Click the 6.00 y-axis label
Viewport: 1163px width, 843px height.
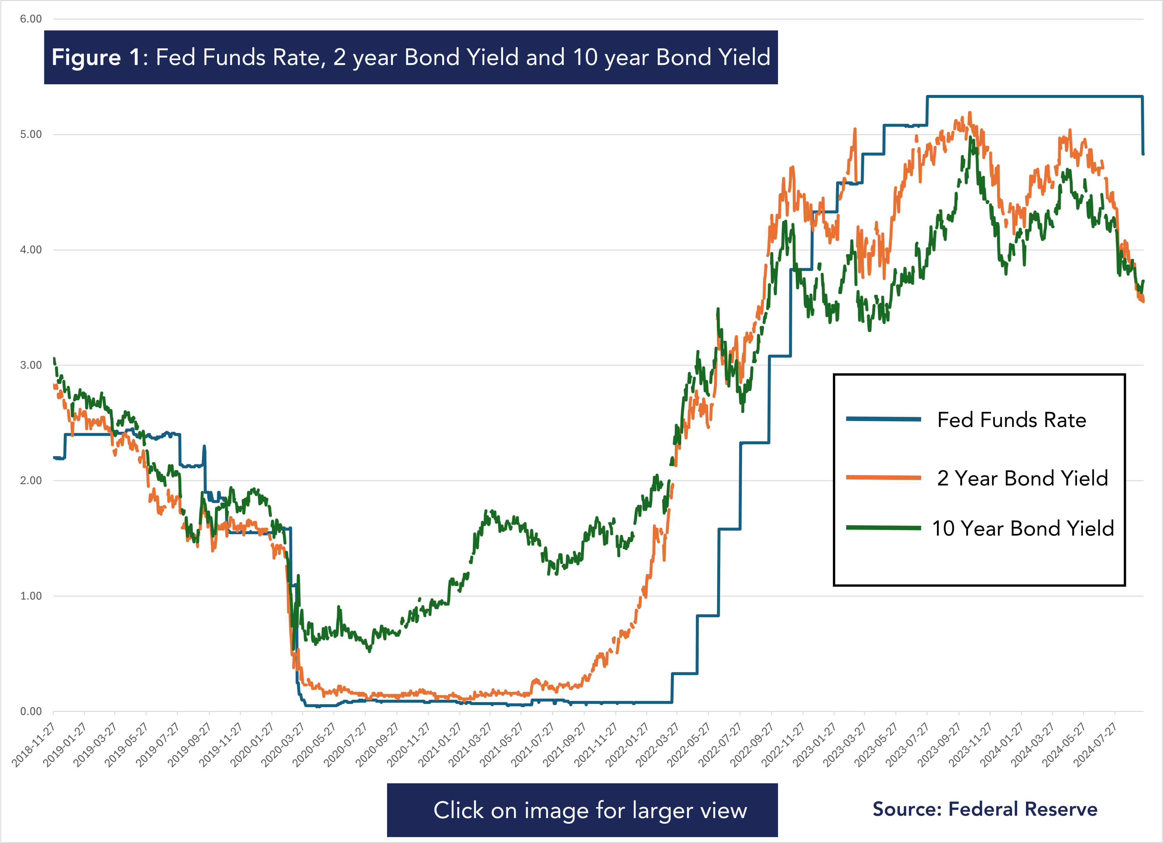31,19
